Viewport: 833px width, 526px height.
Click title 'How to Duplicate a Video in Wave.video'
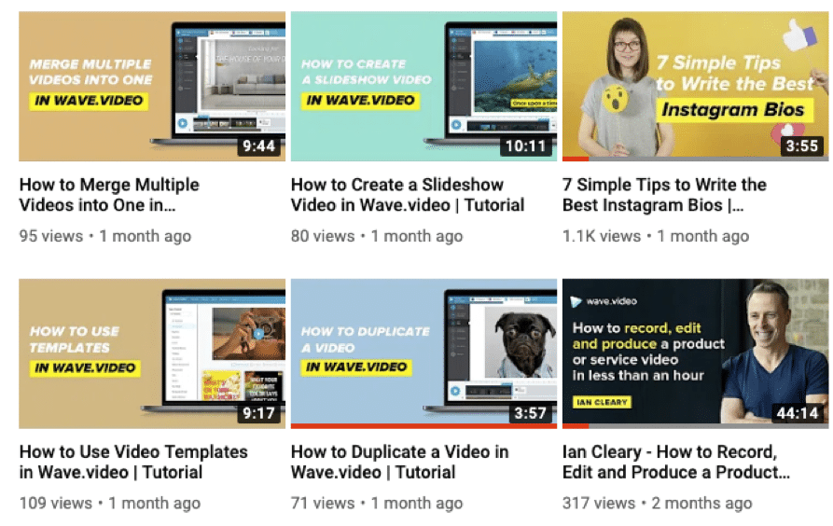399,462
